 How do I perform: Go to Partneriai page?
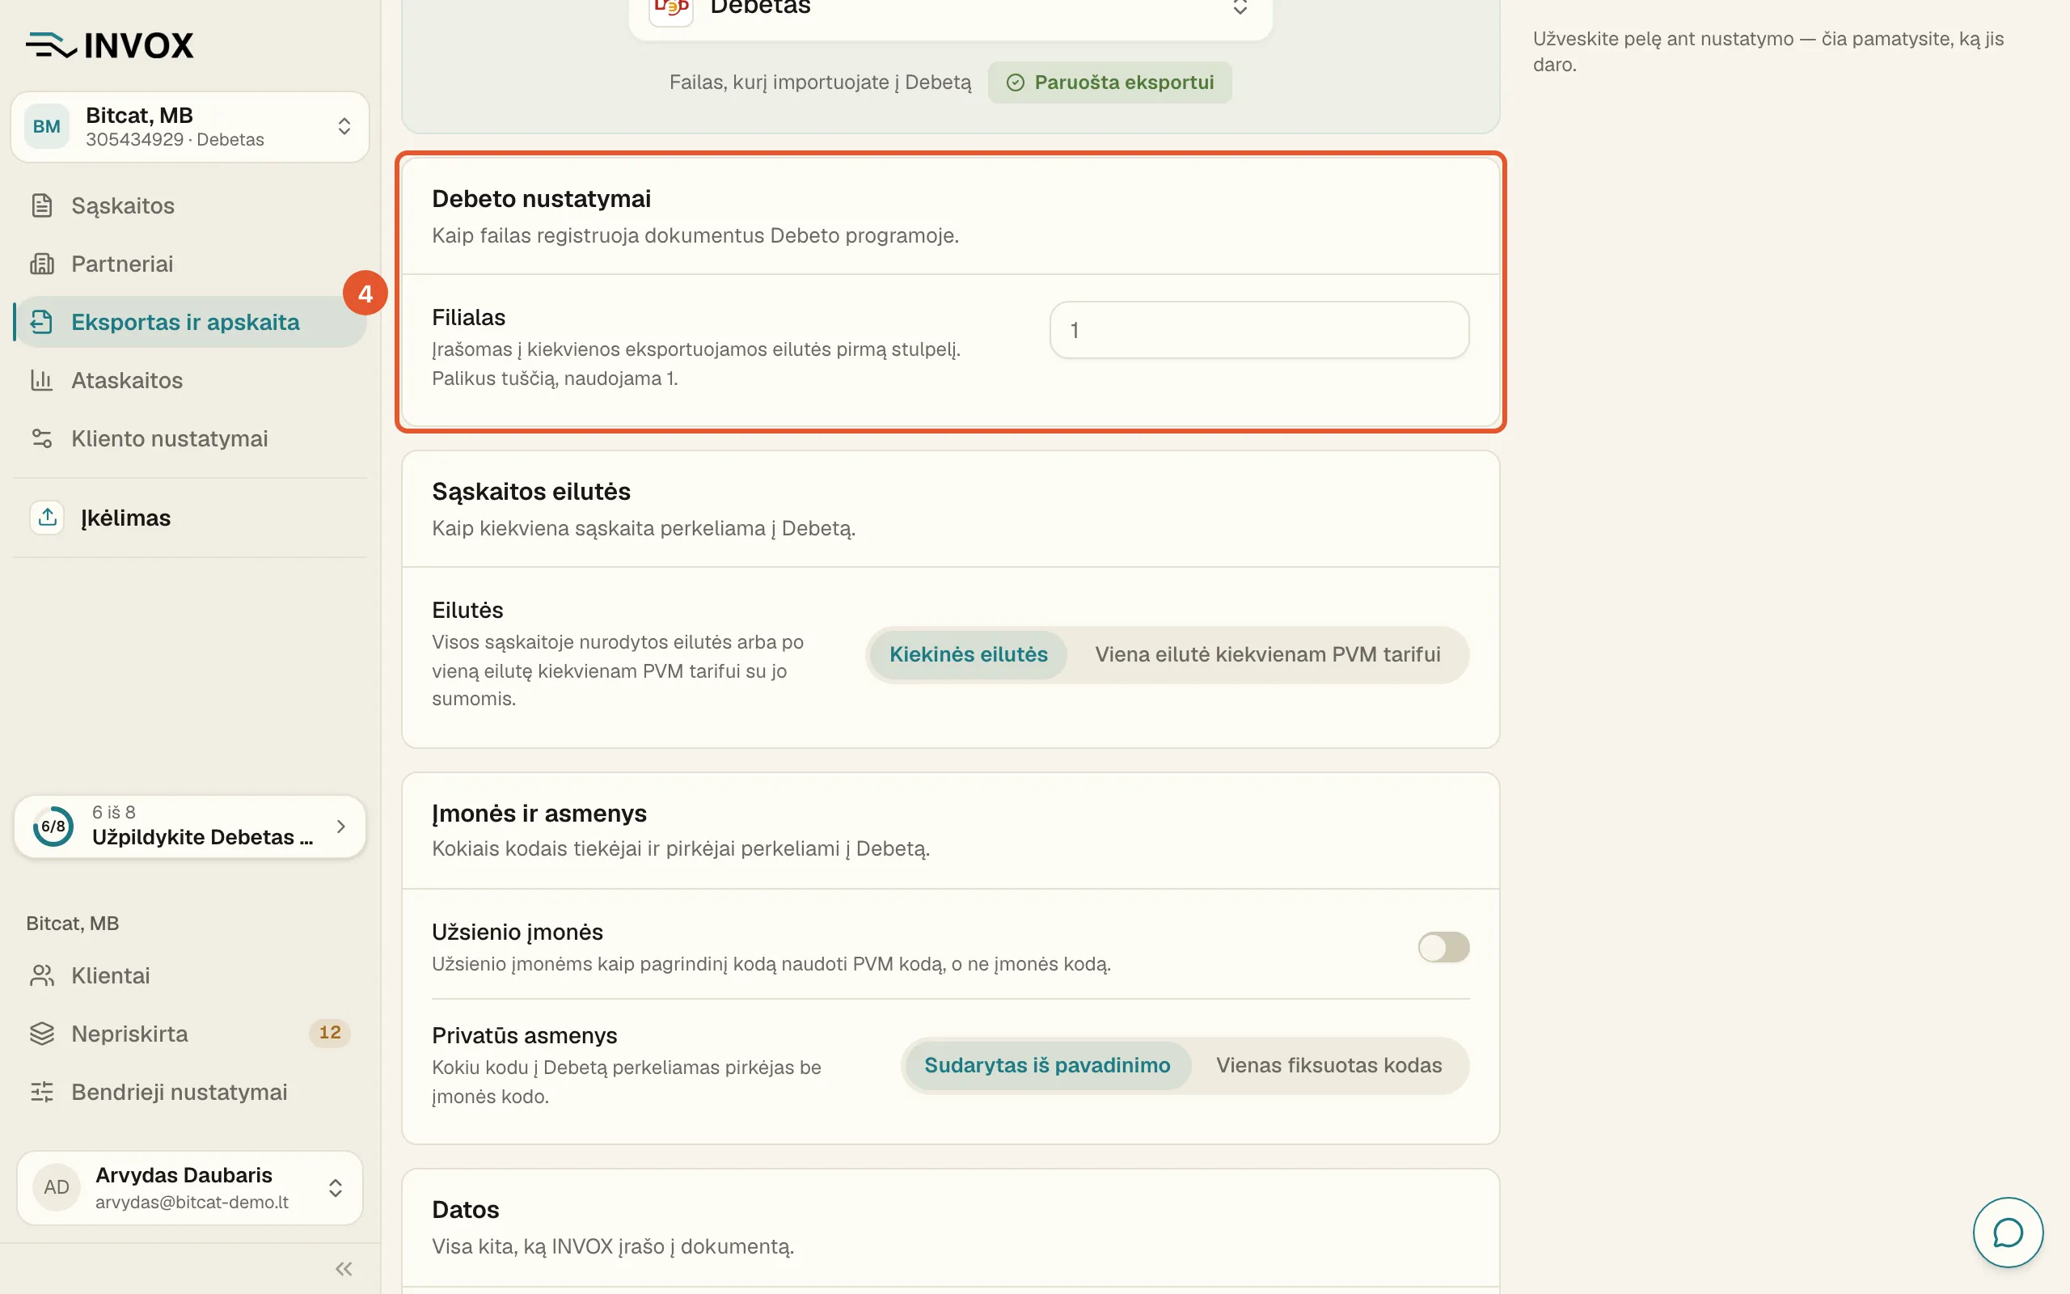point(190,264)
